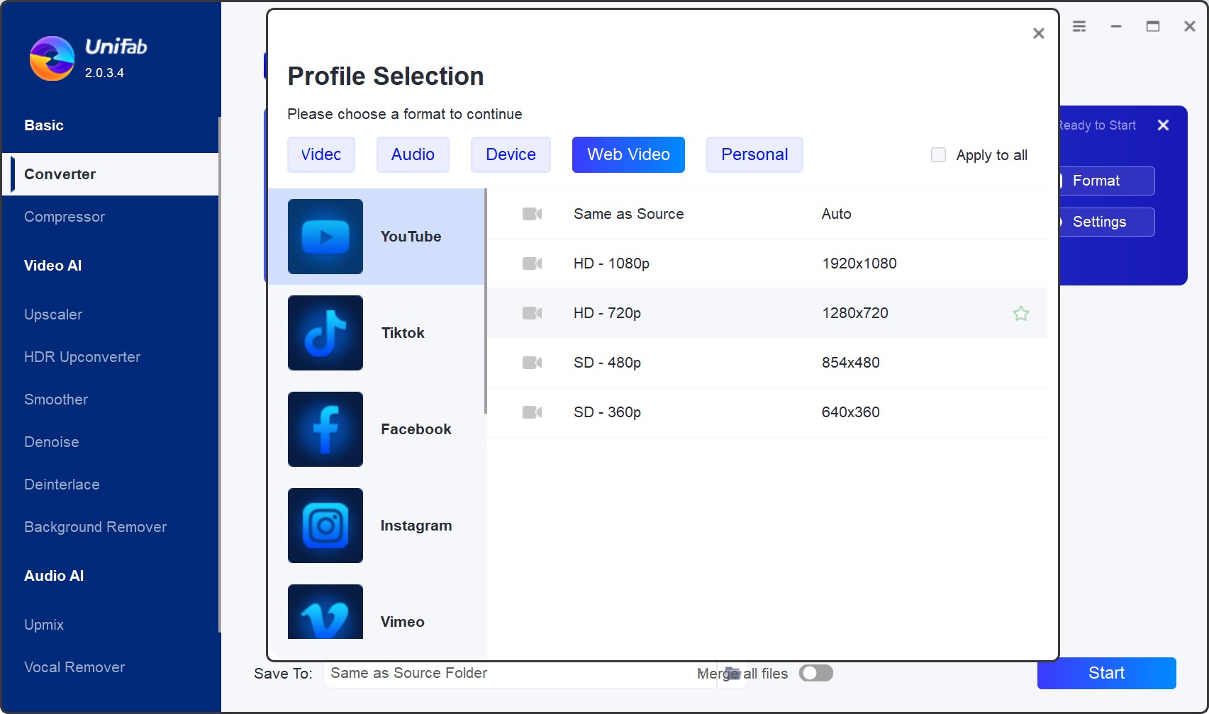Image resolution: width=1209 pixels, height=714 pixels.
Task: Open the Background Remover module
Action: pos(95,527)
